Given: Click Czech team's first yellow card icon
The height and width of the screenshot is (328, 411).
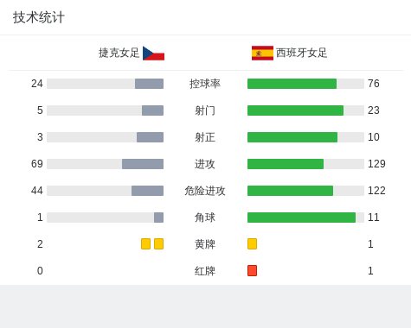Looking at the screenshot, I should 145,244.
